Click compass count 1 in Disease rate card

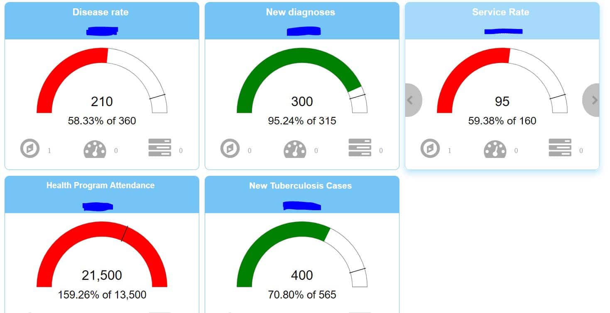(x=49, y=151)
